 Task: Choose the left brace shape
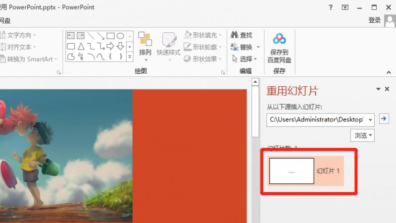pyautogui.click(x=110, y=56)
